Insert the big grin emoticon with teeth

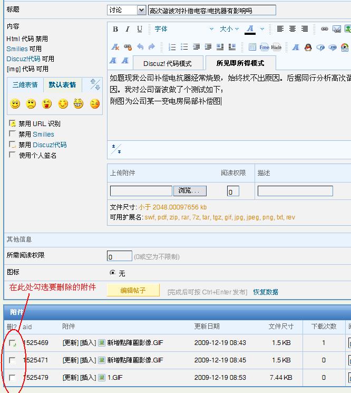pyautogui.click(x=78, y=103)
